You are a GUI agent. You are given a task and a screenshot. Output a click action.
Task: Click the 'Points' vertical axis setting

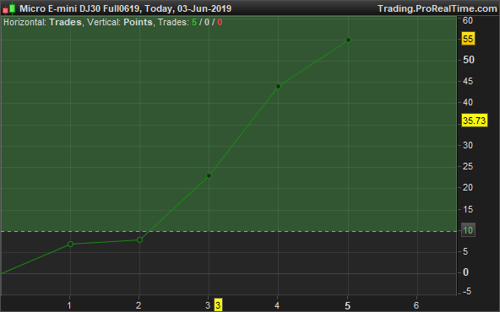pyautogui.click(x=138, y=22)
